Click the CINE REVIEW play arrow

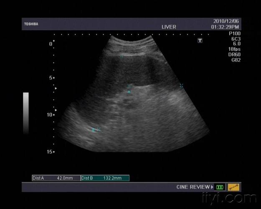(x=212, y=187)
